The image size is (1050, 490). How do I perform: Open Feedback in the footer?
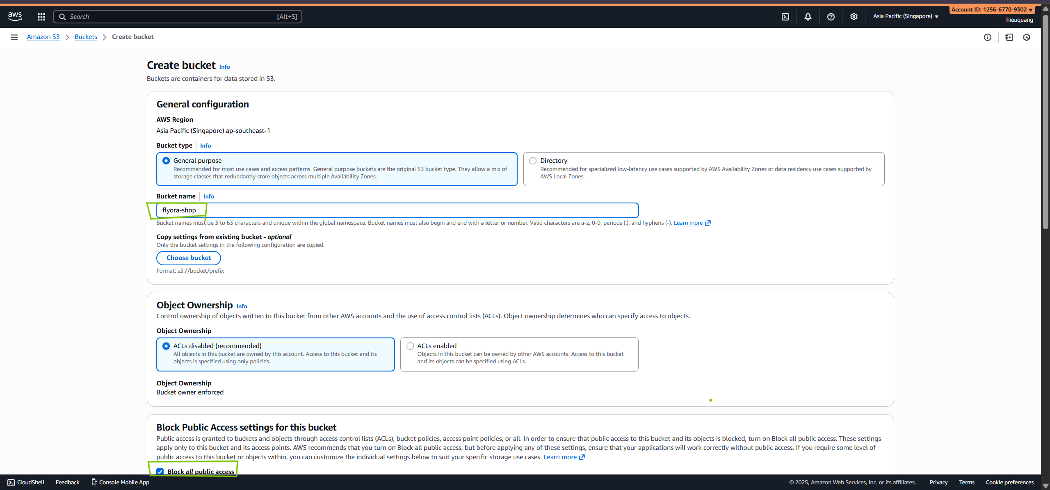pos(67,482)
